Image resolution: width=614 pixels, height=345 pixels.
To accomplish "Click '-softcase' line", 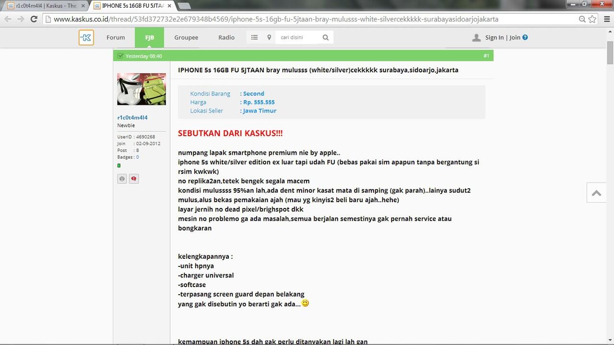I will (x=192, y=285).
